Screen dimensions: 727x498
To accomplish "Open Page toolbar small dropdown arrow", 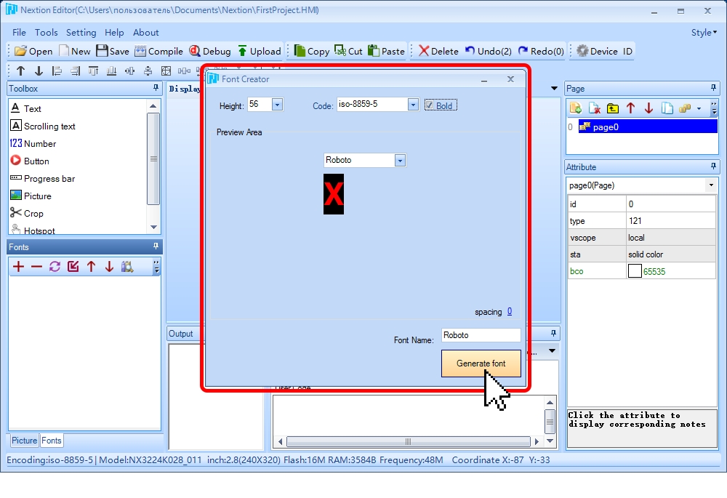I will pos(699,108).
